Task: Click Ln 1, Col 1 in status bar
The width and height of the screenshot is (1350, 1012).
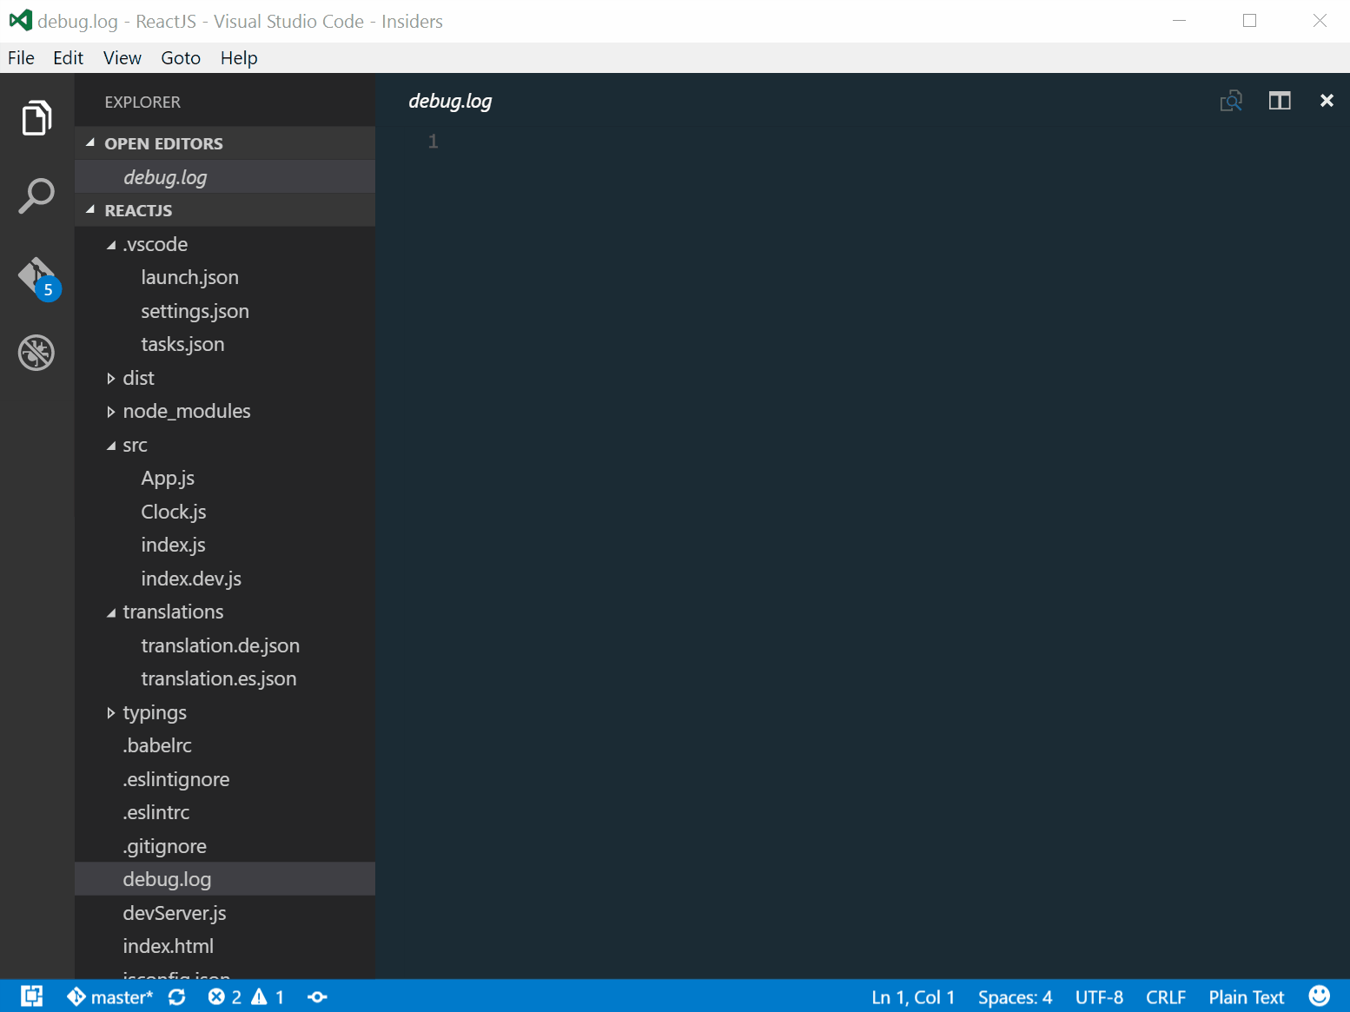Action: [913, 997]
